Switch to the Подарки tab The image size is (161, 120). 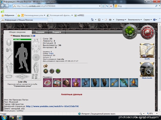click(40, 32)
